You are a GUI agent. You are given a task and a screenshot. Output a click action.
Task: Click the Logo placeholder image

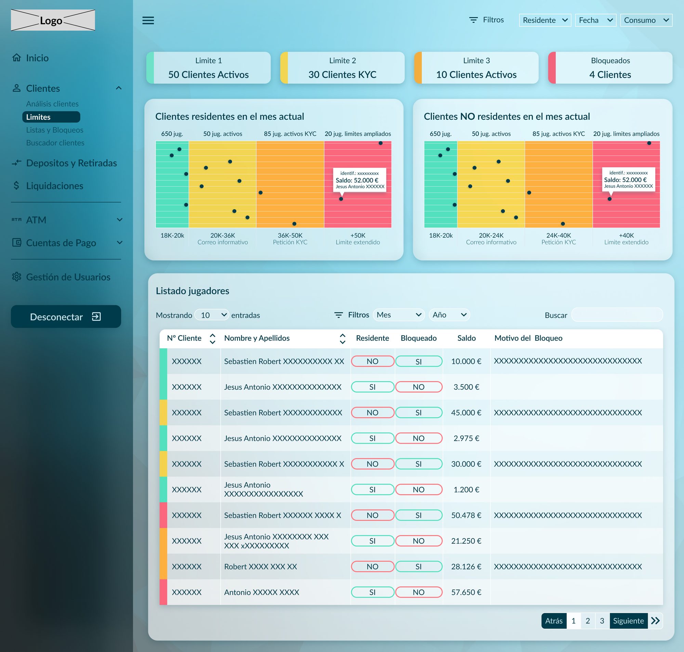coord(53,20)
